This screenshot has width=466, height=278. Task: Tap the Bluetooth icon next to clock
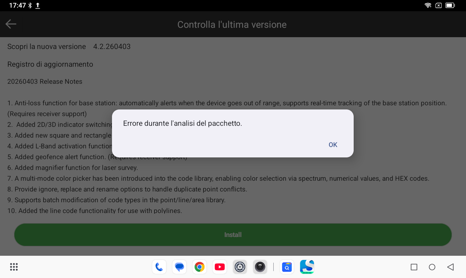coord(30,5)
